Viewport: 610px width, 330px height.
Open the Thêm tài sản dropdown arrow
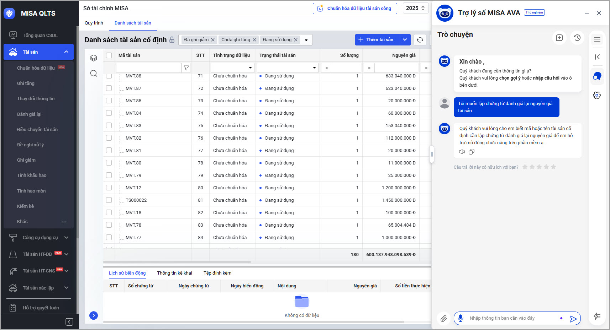(x=405, y=40)
